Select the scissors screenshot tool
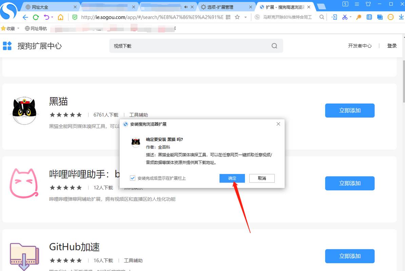The width and height of the screenshot is (405, 271). [x=345, y=17]
